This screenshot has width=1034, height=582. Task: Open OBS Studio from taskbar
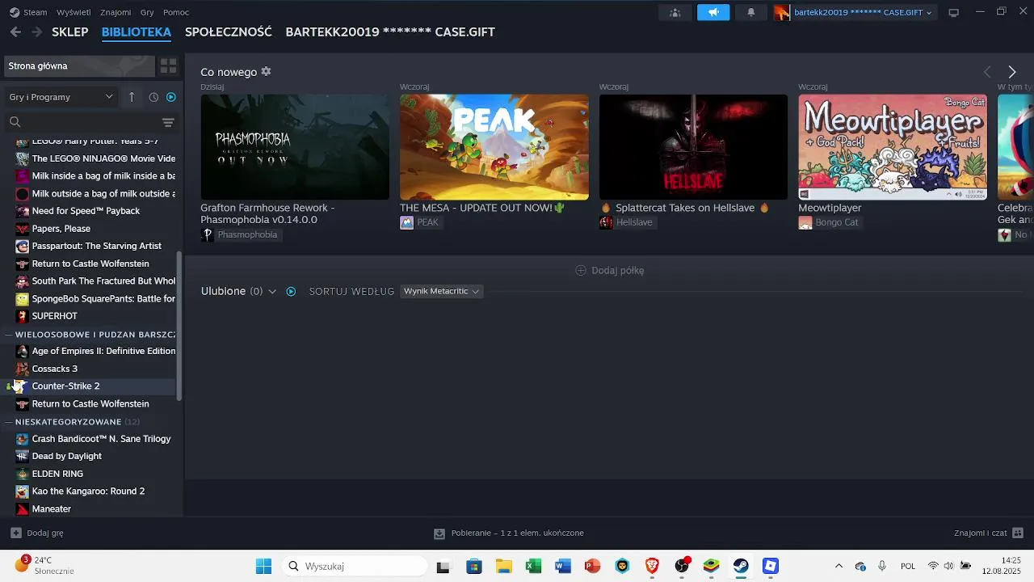click(682, 566)
